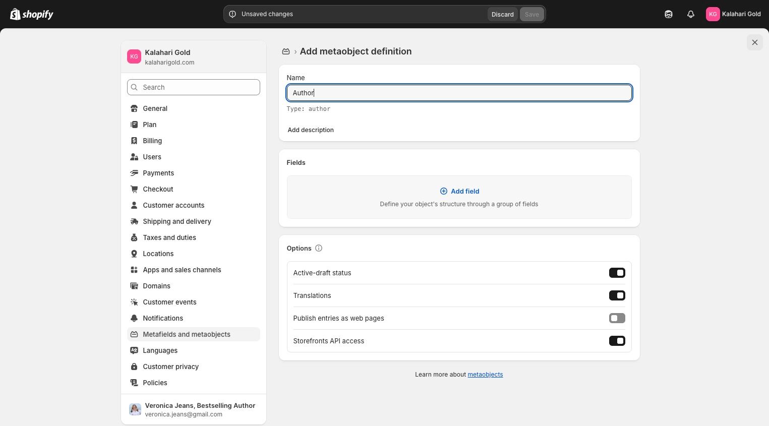Open Customer events settings

point(169,302)
